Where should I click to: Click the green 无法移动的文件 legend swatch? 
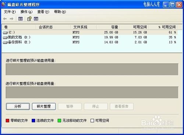tap(59, 121)
